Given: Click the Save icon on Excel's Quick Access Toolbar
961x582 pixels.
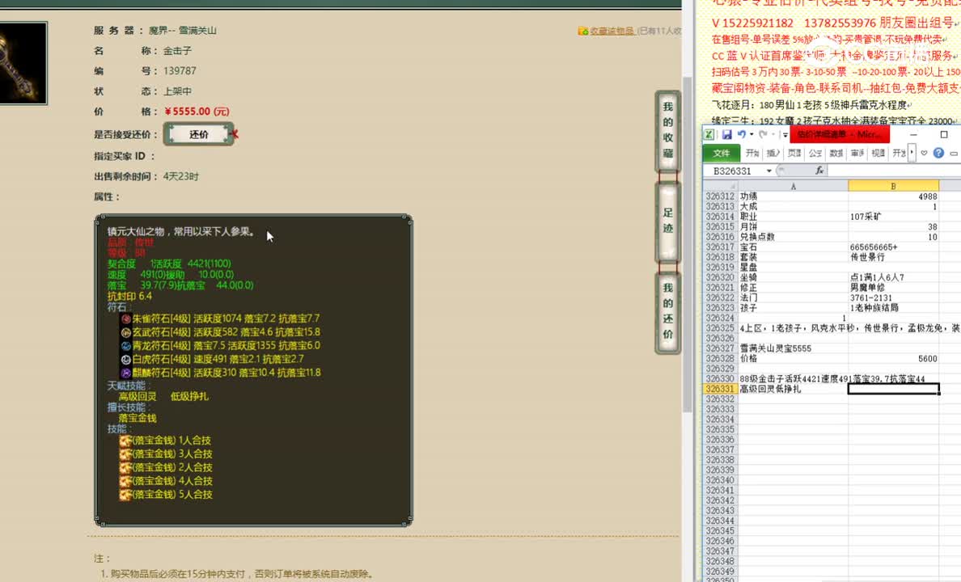Looking at the screenshot, I should [x=727, y=134].
